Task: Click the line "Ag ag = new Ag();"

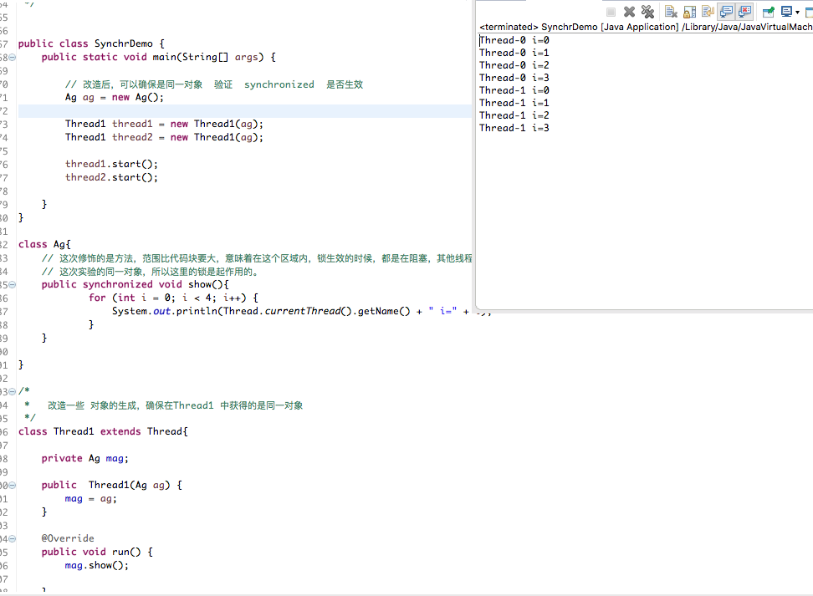Action: click(114, 98)
